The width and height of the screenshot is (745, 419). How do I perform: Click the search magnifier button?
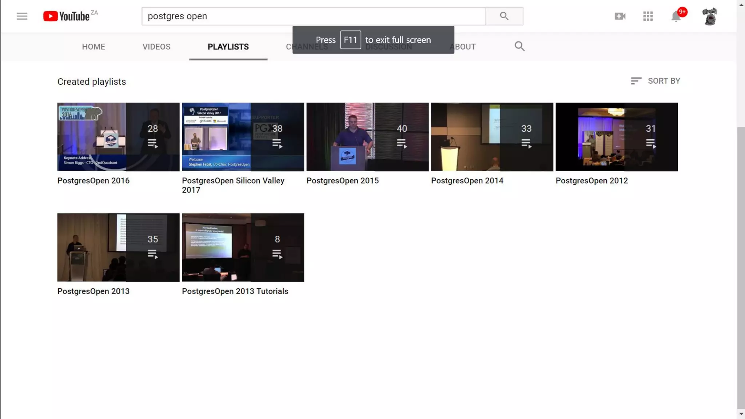point(504,16)
